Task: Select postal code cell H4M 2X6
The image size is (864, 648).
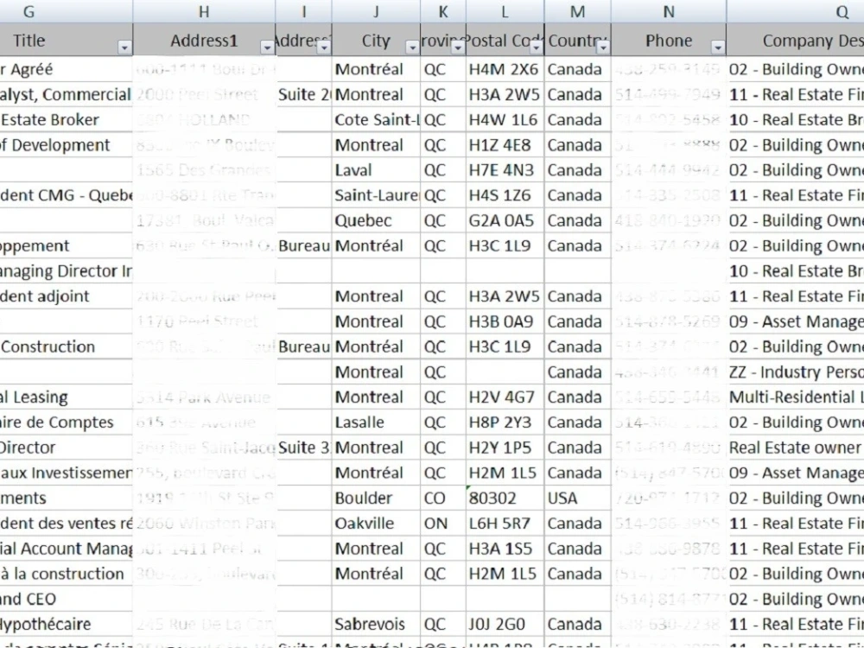Action: 505,69
